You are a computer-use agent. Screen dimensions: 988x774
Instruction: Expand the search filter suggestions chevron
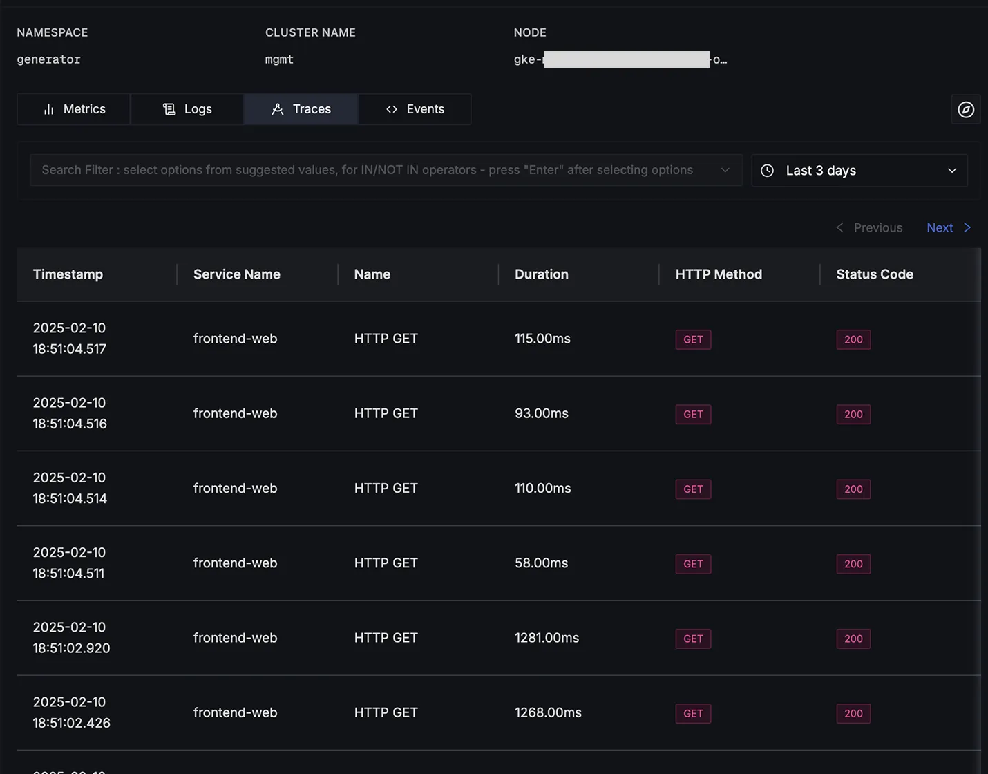725,170
